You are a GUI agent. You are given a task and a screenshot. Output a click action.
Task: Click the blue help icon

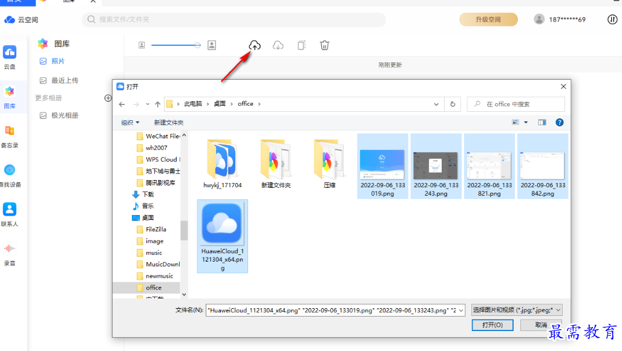[559, 123]
